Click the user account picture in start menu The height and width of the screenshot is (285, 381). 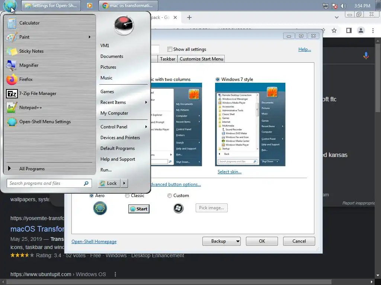(x=124, y=25)
